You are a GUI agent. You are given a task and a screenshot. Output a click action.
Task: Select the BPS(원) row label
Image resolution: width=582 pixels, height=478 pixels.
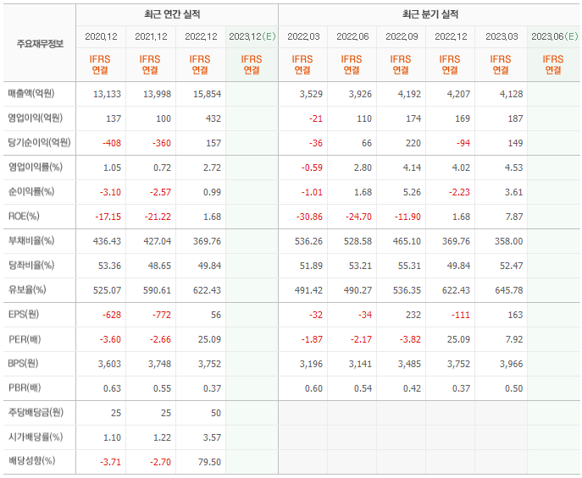point(23,363)
